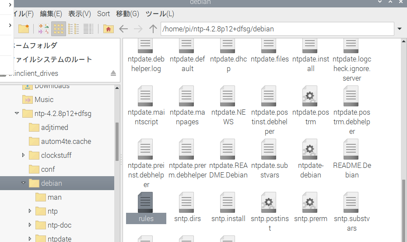407x242 pixels.
Task: Open the ツール(L) menu
Action: click(x=160, y=14)
